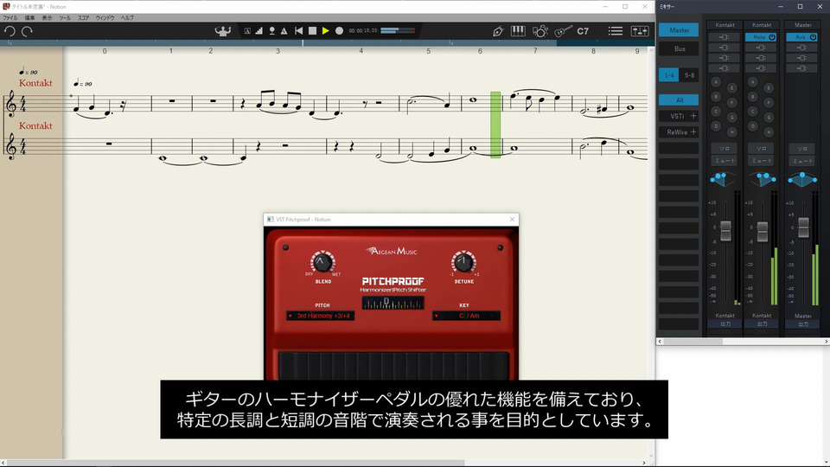The height and width of the screenshot is (467, 830).
Task: Open the 編集 menu
Action: [29, 18]
